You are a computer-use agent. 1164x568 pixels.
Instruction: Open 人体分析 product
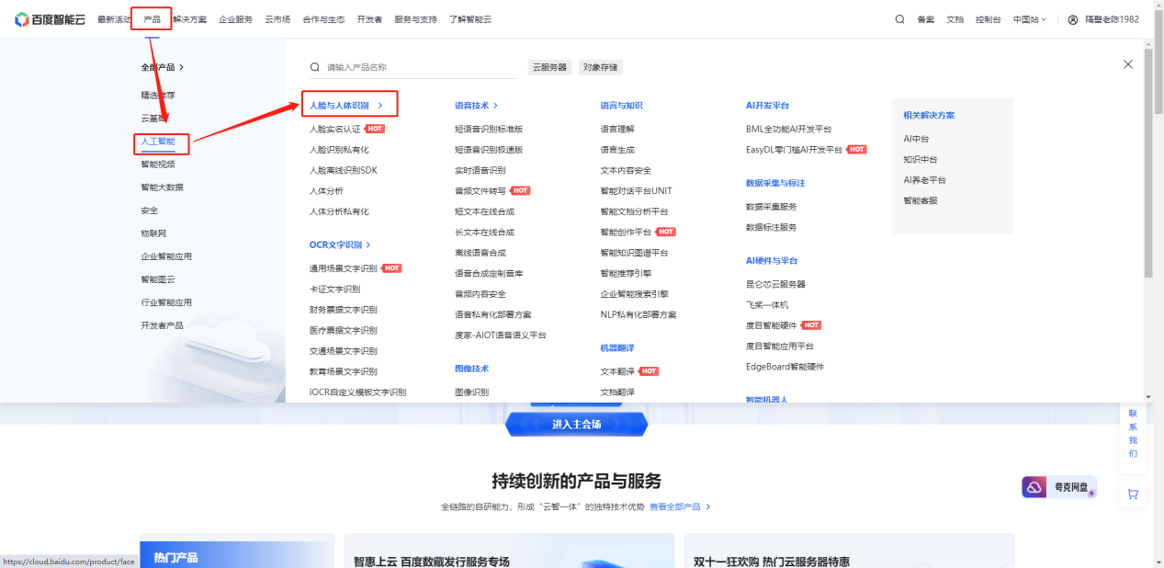point(327,191)
